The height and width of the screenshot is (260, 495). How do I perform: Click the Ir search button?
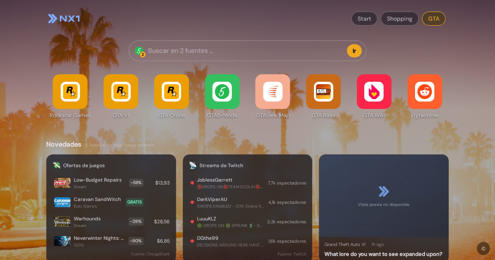(x=354, y=51)
